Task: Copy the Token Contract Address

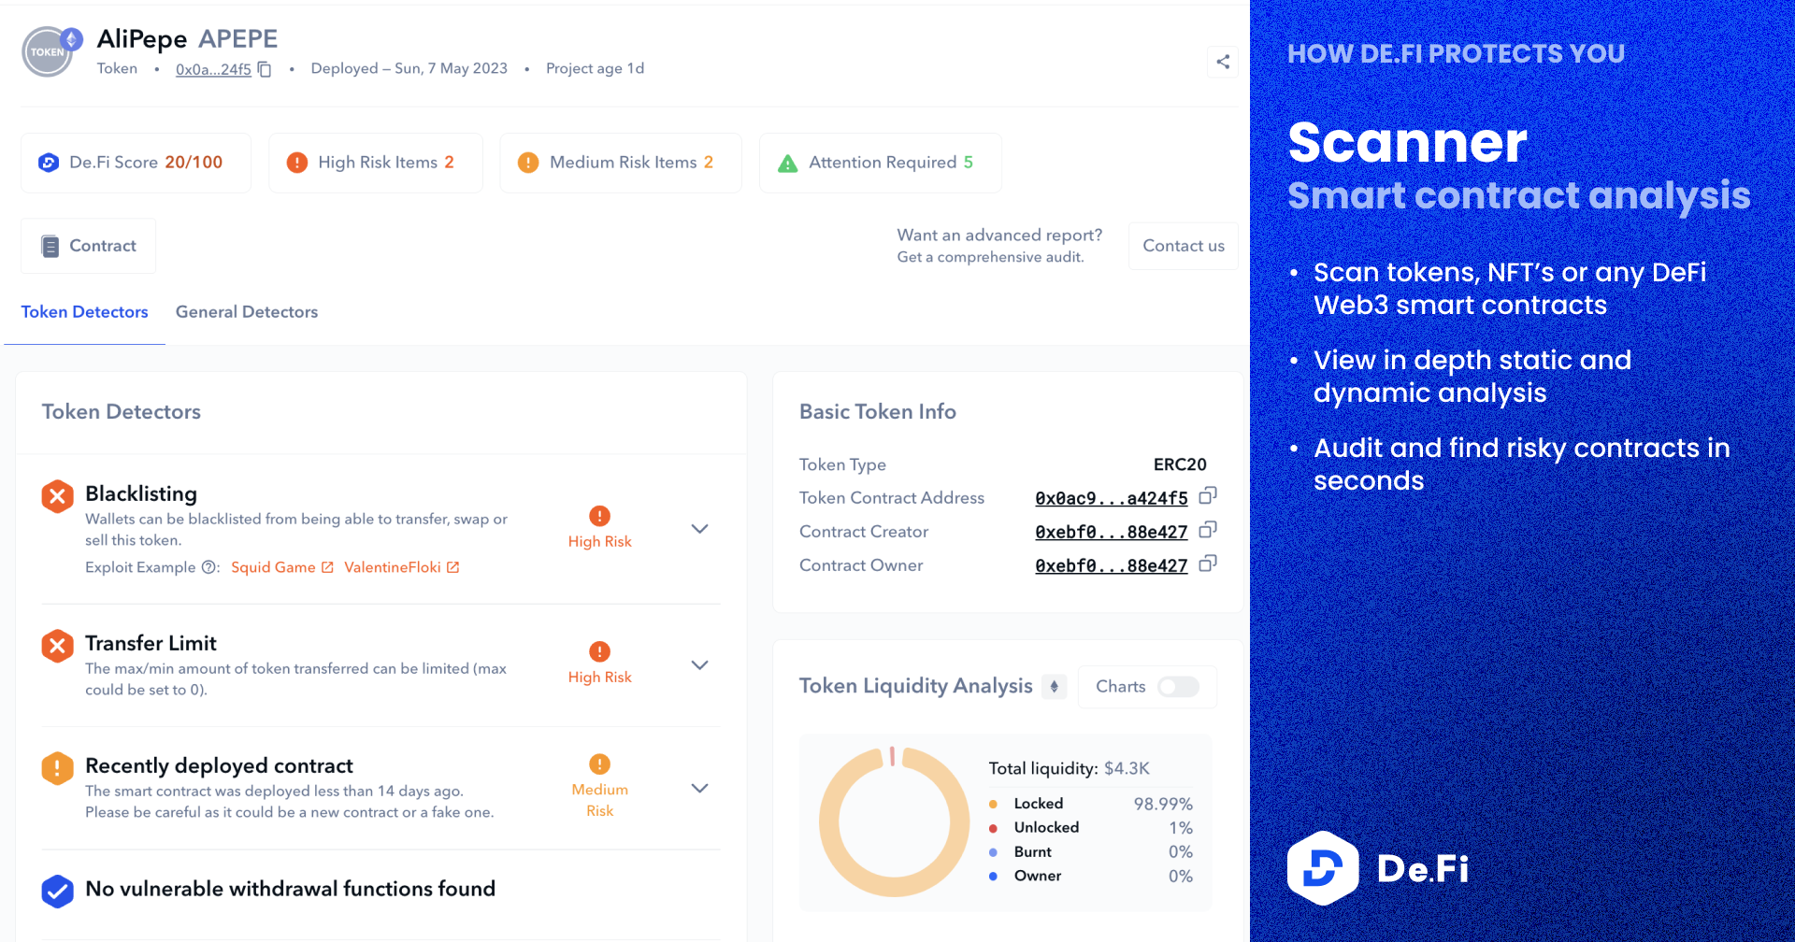Action: 1207,496
